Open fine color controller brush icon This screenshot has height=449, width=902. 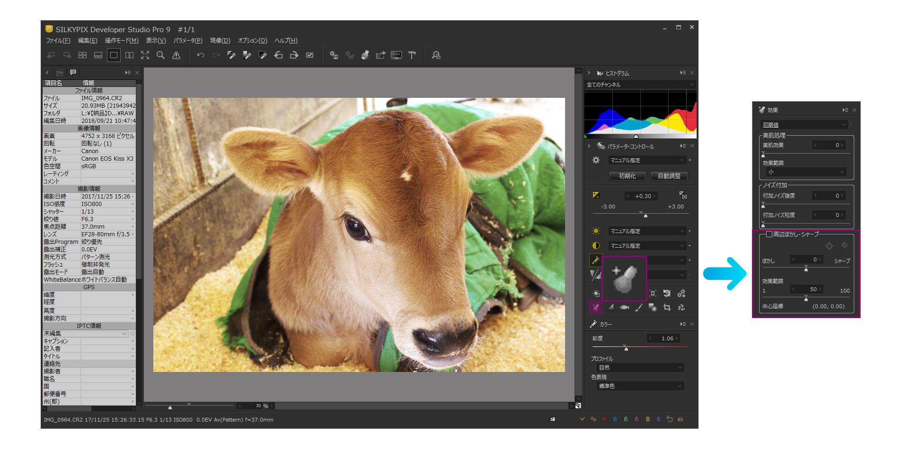[638, 308]
